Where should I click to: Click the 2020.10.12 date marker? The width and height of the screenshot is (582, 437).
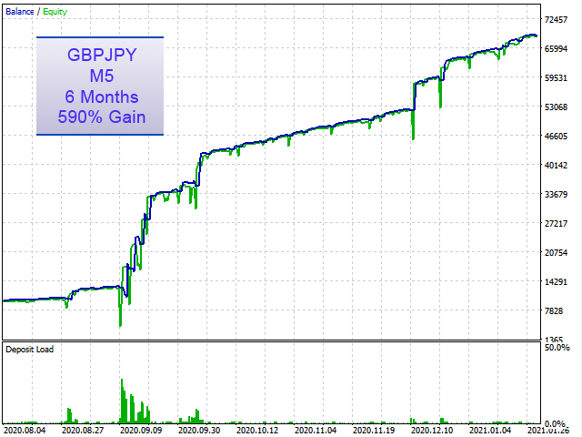pyautogui.click(x=257, y=430)
